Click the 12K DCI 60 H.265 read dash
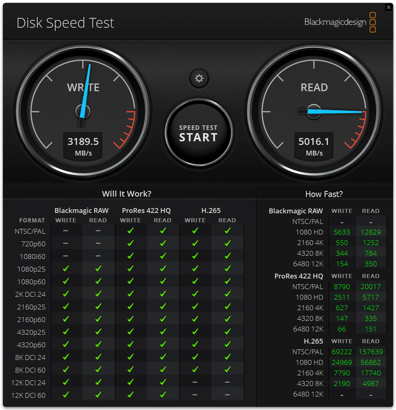396x410 pixels. (x=228, y=395)
